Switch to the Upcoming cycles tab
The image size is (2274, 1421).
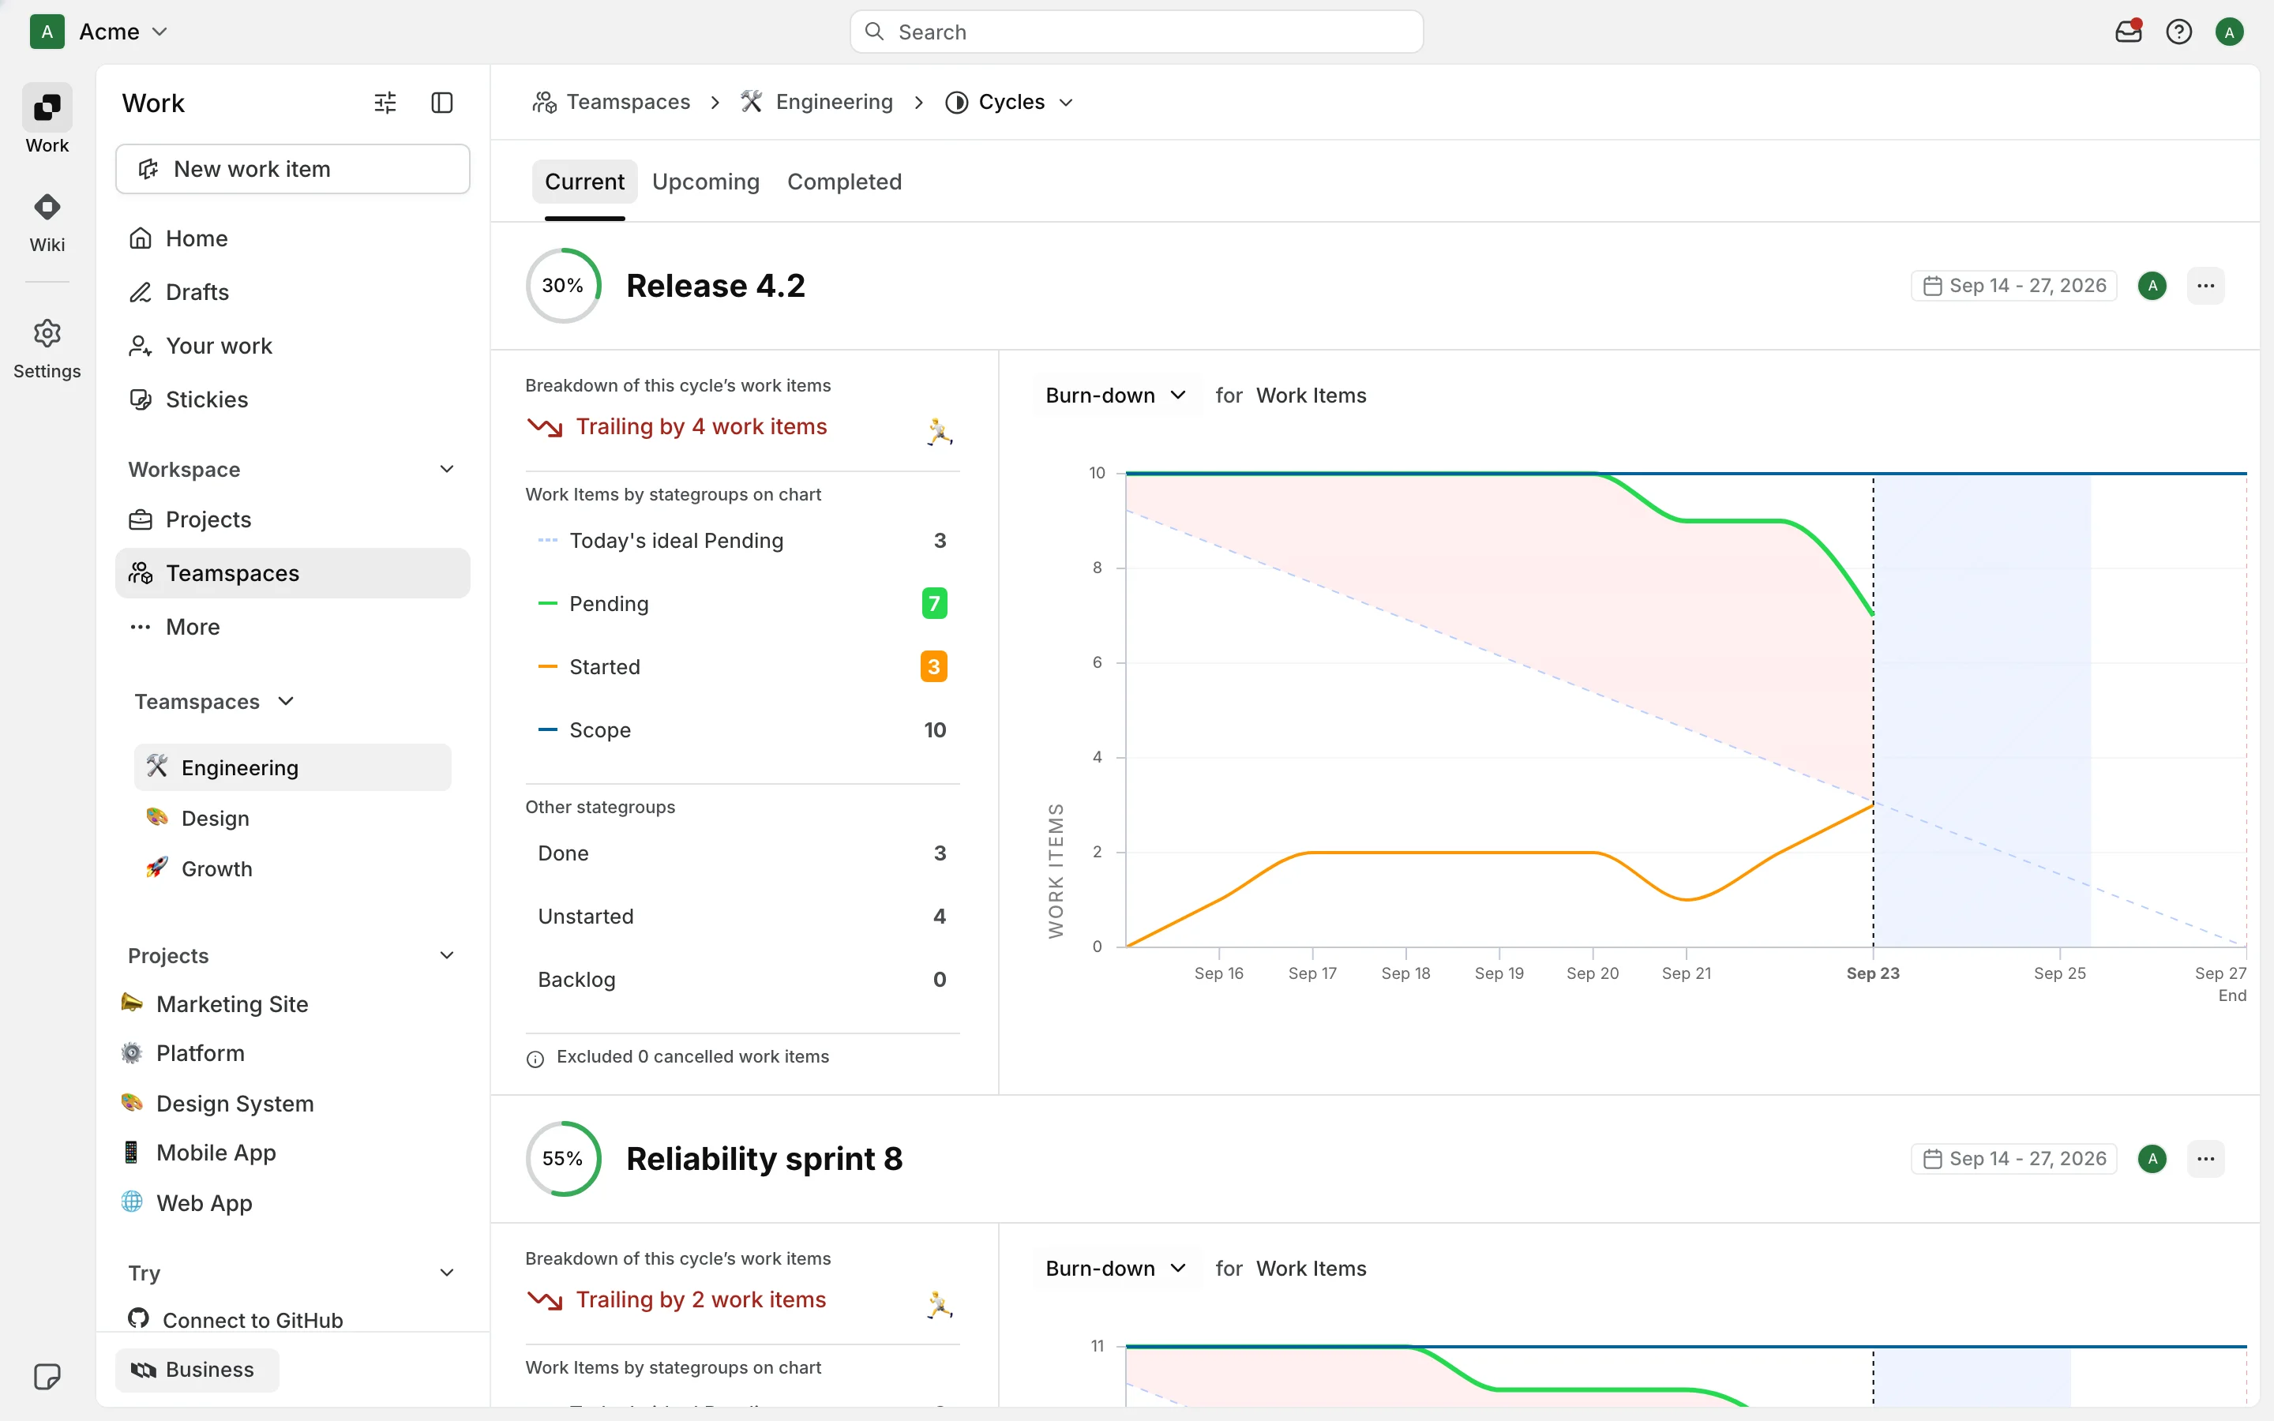point(706,182)
